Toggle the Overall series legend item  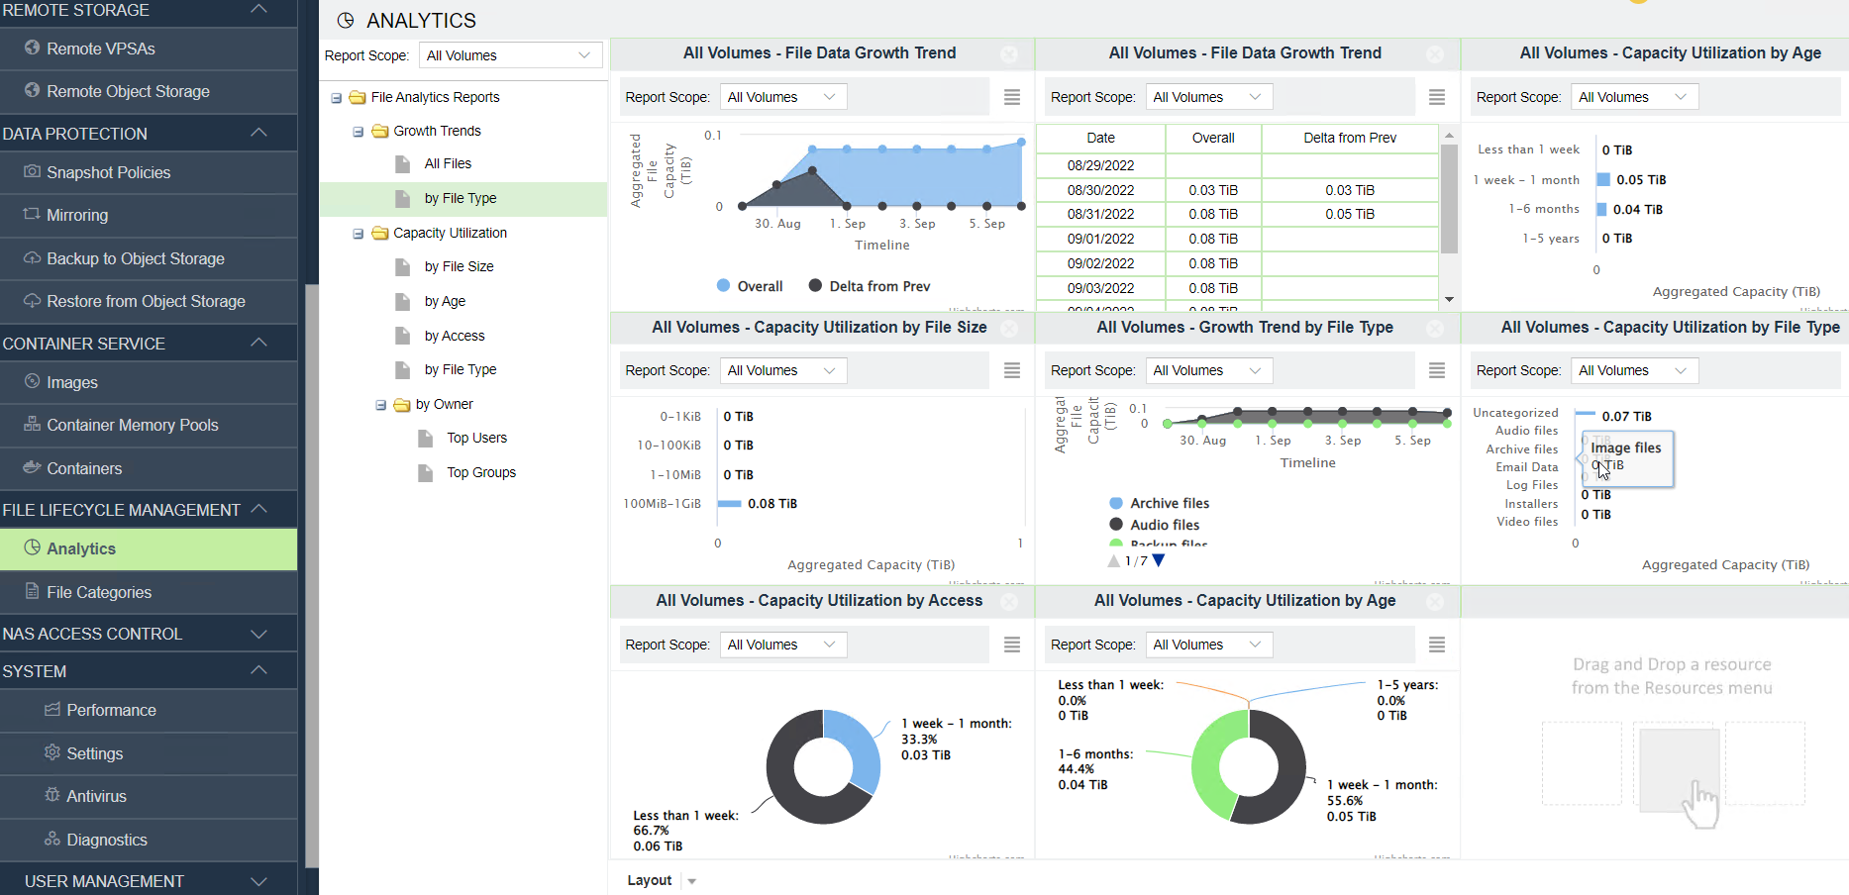(750, 286)
